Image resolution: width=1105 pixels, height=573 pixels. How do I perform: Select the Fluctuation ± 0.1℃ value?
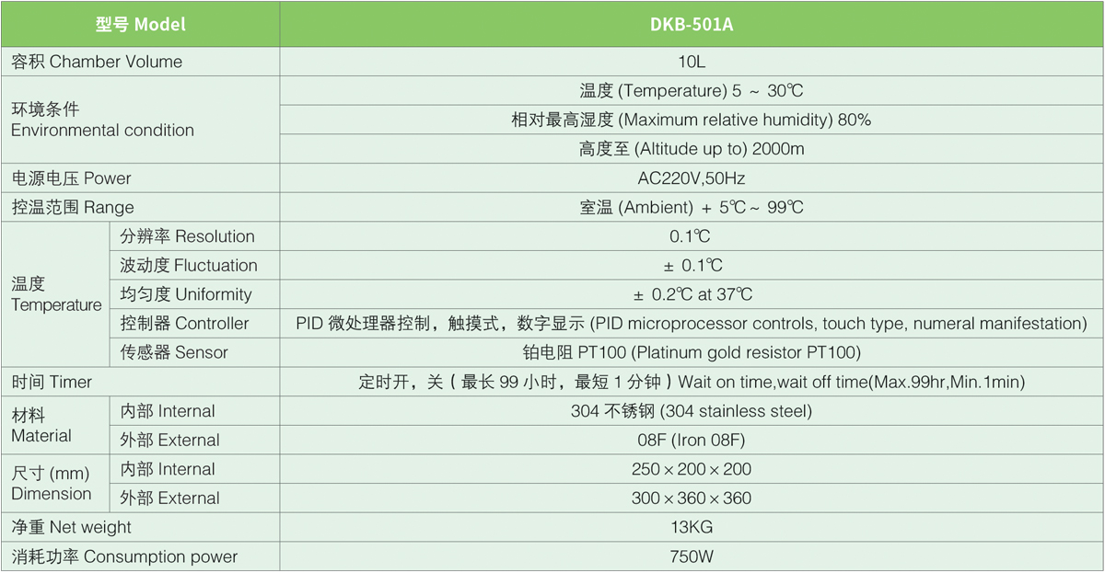pyautogui.click(x=691, y=266)
